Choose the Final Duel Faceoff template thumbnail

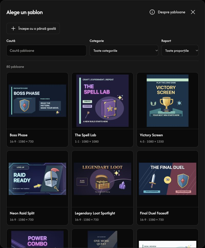[x=168, y=179]
